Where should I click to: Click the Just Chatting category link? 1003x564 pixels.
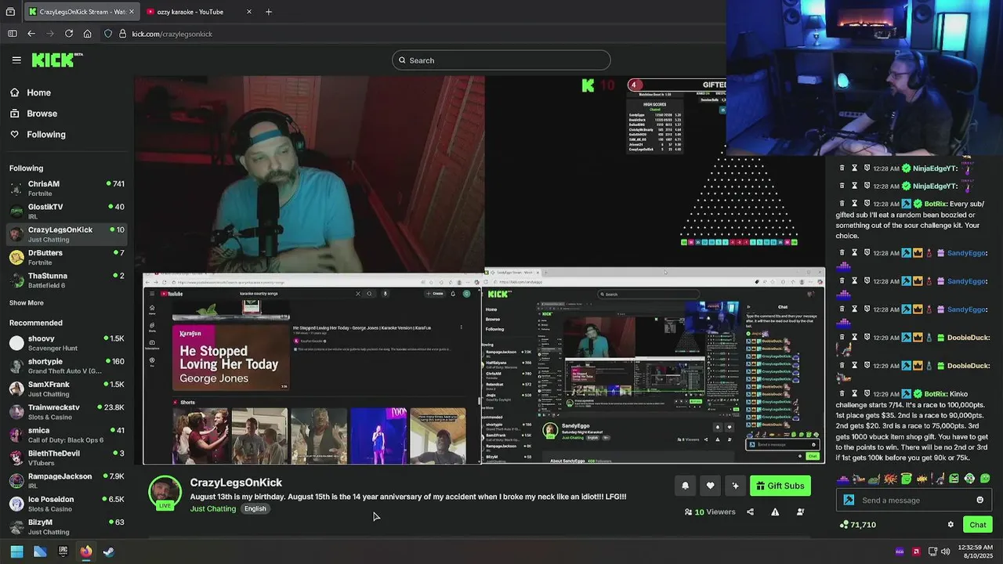(213, 508)
